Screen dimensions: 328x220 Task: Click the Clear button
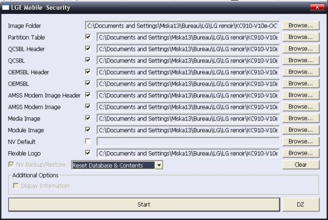pos(301,165)
